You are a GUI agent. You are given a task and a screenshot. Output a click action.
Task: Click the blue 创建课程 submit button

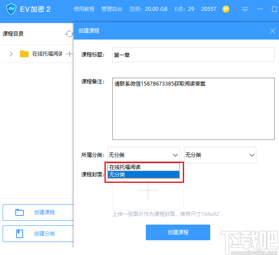(x=178, y=232)
